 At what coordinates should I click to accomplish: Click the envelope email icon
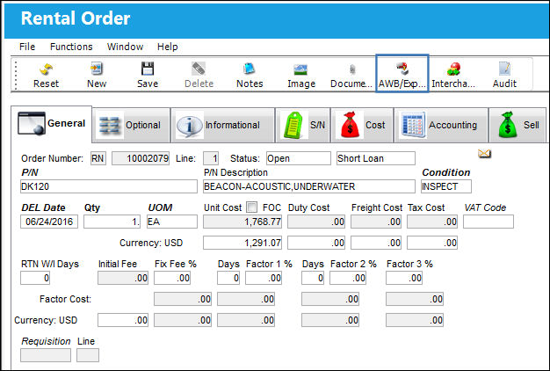[x=484, y=153]
